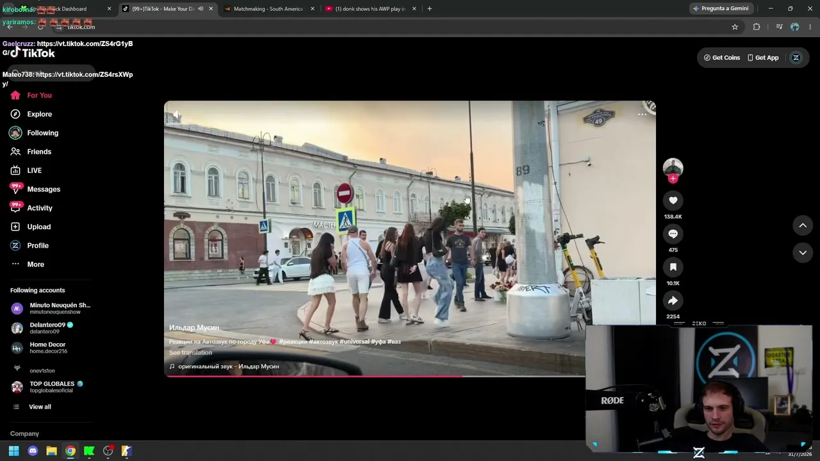Open Counter-Strike from the taskbar
The width and height of the screenshot is (820, 461).
coord(127,451)
